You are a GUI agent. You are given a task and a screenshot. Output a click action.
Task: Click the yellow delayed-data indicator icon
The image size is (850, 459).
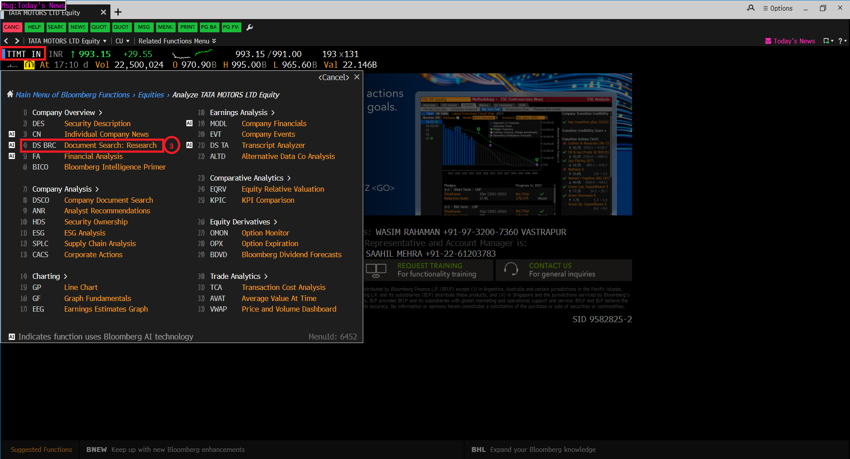point(29,65)
